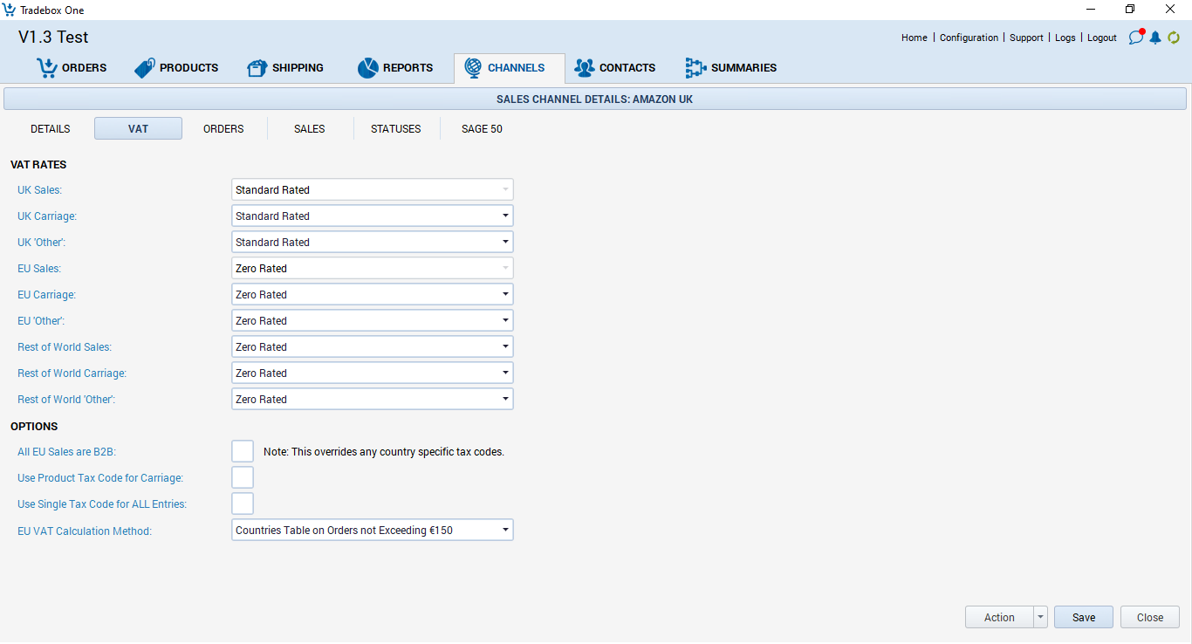This screenshot has height=644, width=1192.
Task: Click the Logout link
Action: (1102, 38)
